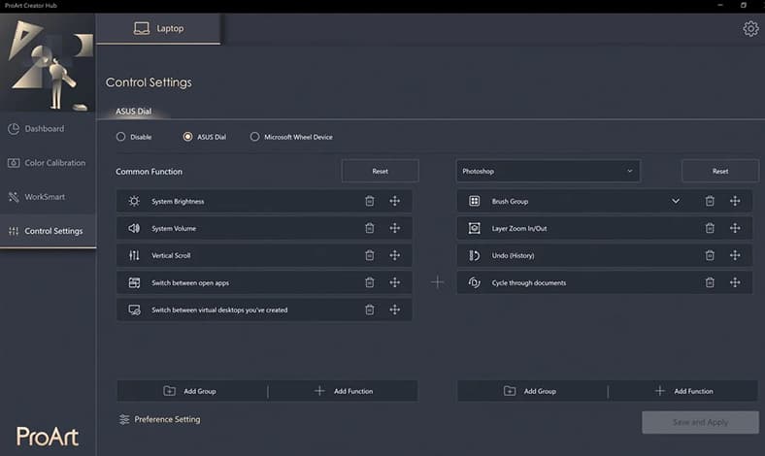Select Control Settings in sidebar

point(48,231)
